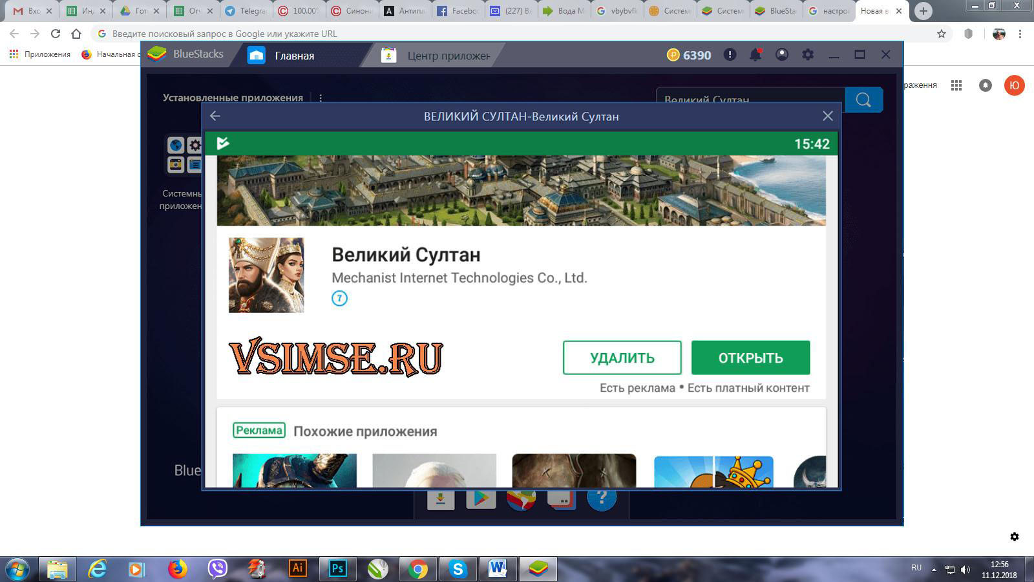Click the gold coin points icon

[673, 56]
